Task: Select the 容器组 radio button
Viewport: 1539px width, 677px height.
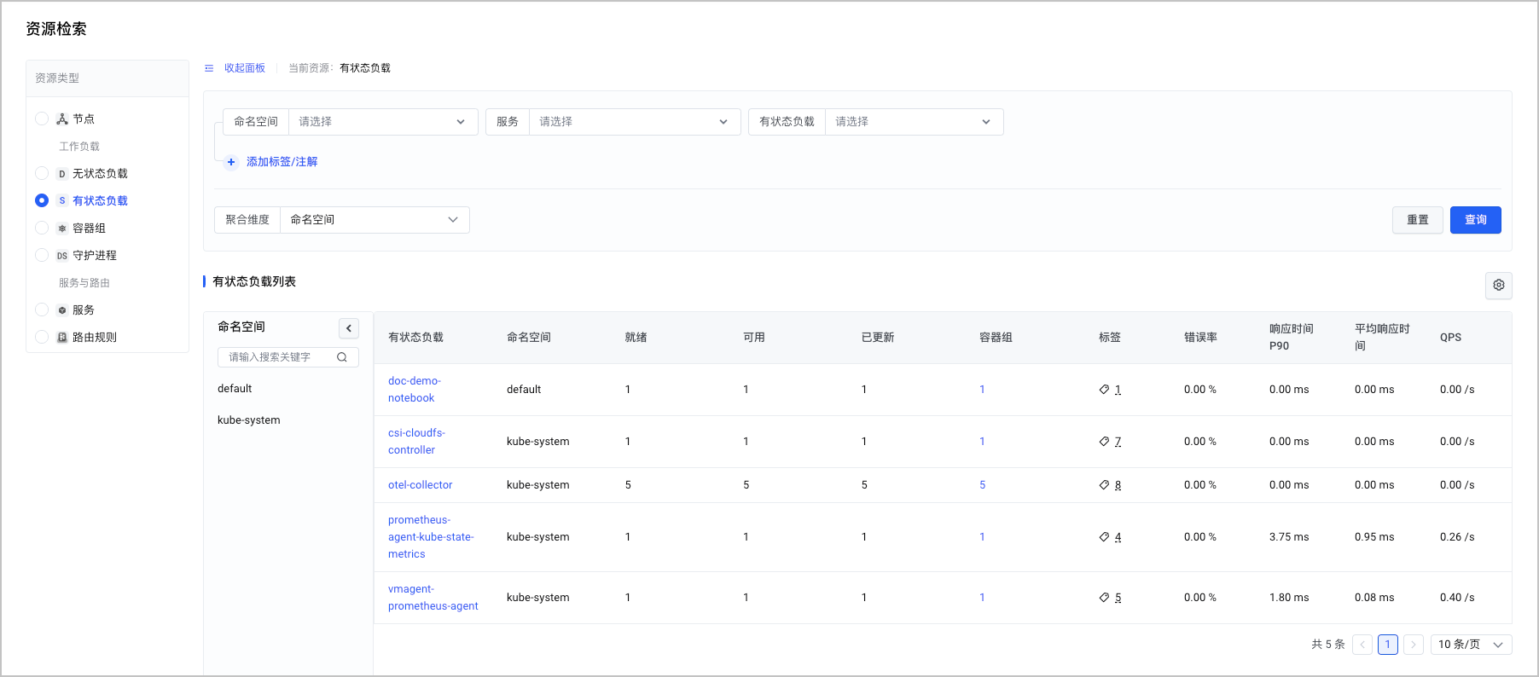Action: pyautogui.click(x=42, y=228)
